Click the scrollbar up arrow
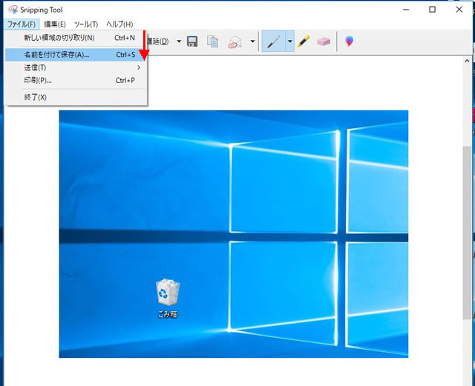The image size is (475, 386). (467, 61)
